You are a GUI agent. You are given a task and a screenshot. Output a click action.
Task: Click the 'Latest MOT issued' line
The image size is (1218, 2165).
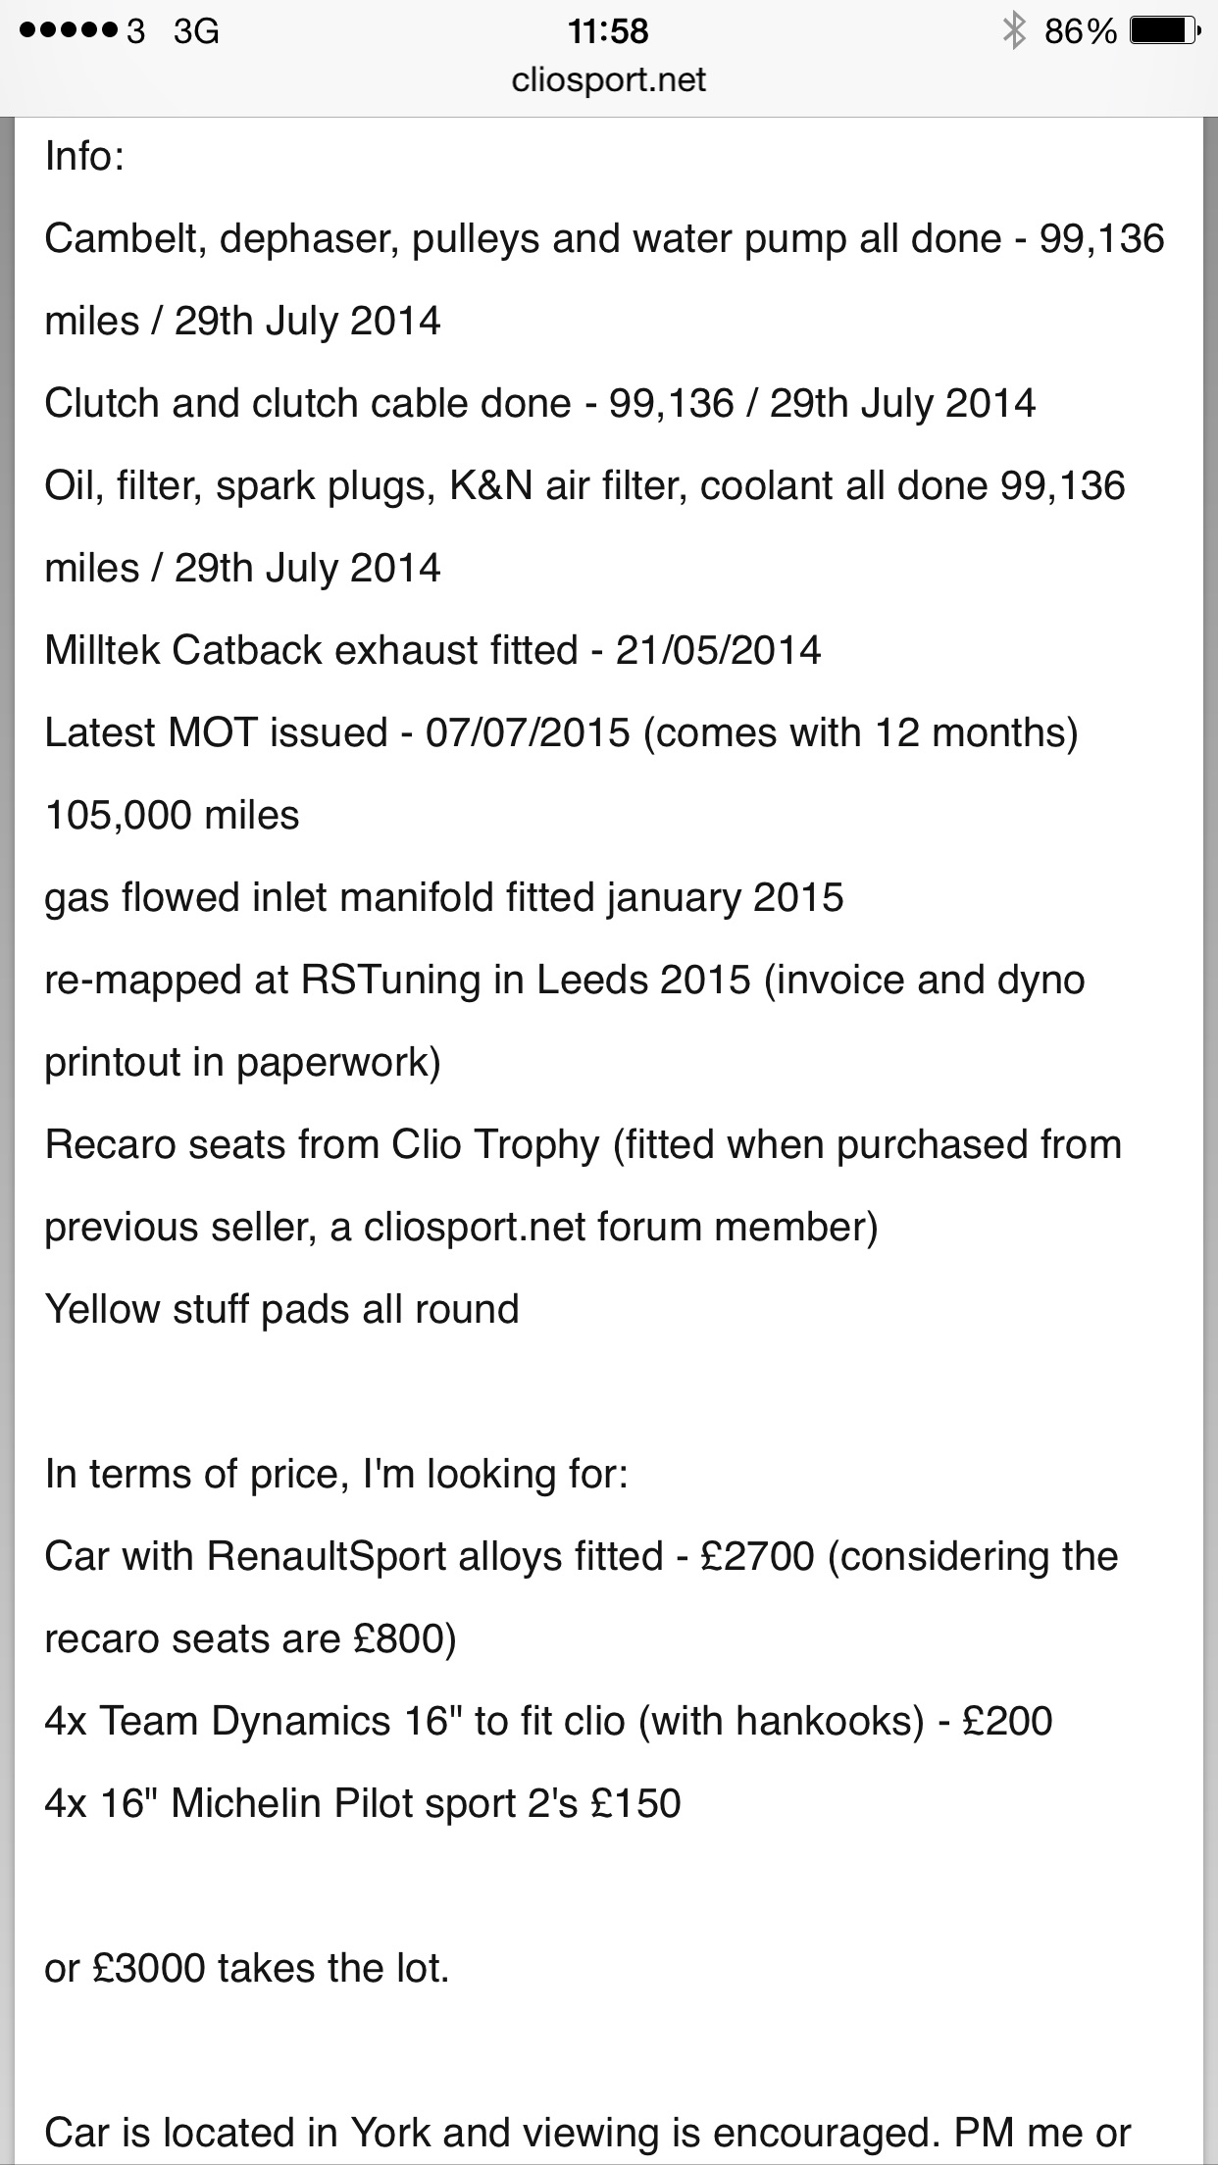tap(561, 733)
